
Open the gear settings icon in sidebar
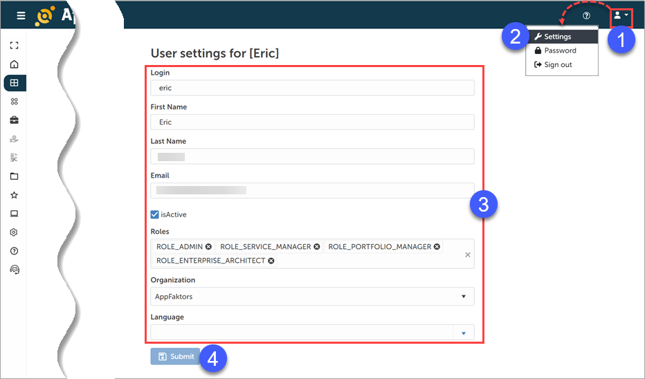point(14,232)
